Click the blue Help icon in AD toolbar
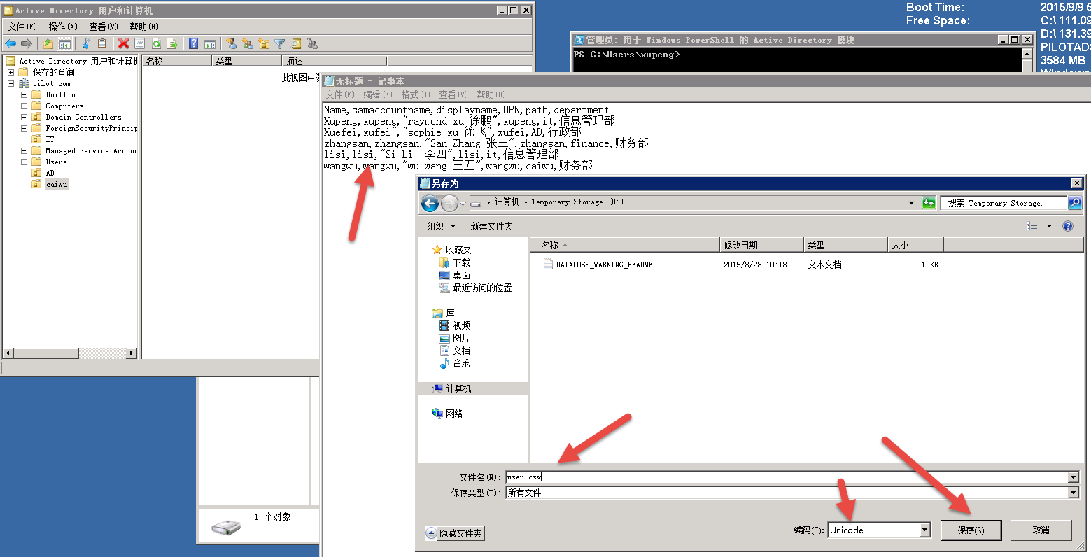Image resolution: width=1091 pixels, height=557 pixels. (193, 43)
